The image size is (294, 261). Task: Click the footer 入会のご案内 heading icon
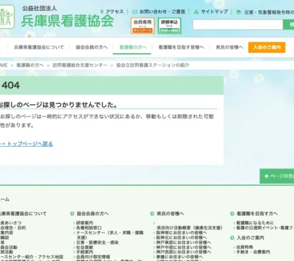tap(232, 238)
